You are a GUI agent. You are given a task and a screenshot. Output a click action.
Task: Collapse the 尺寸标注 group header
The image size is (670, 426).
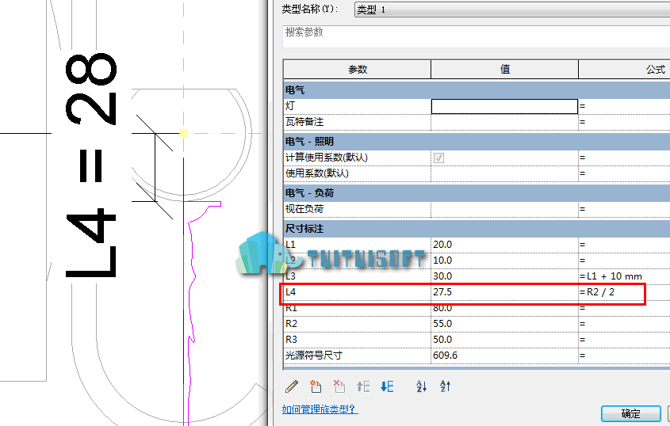click(477, 229)
